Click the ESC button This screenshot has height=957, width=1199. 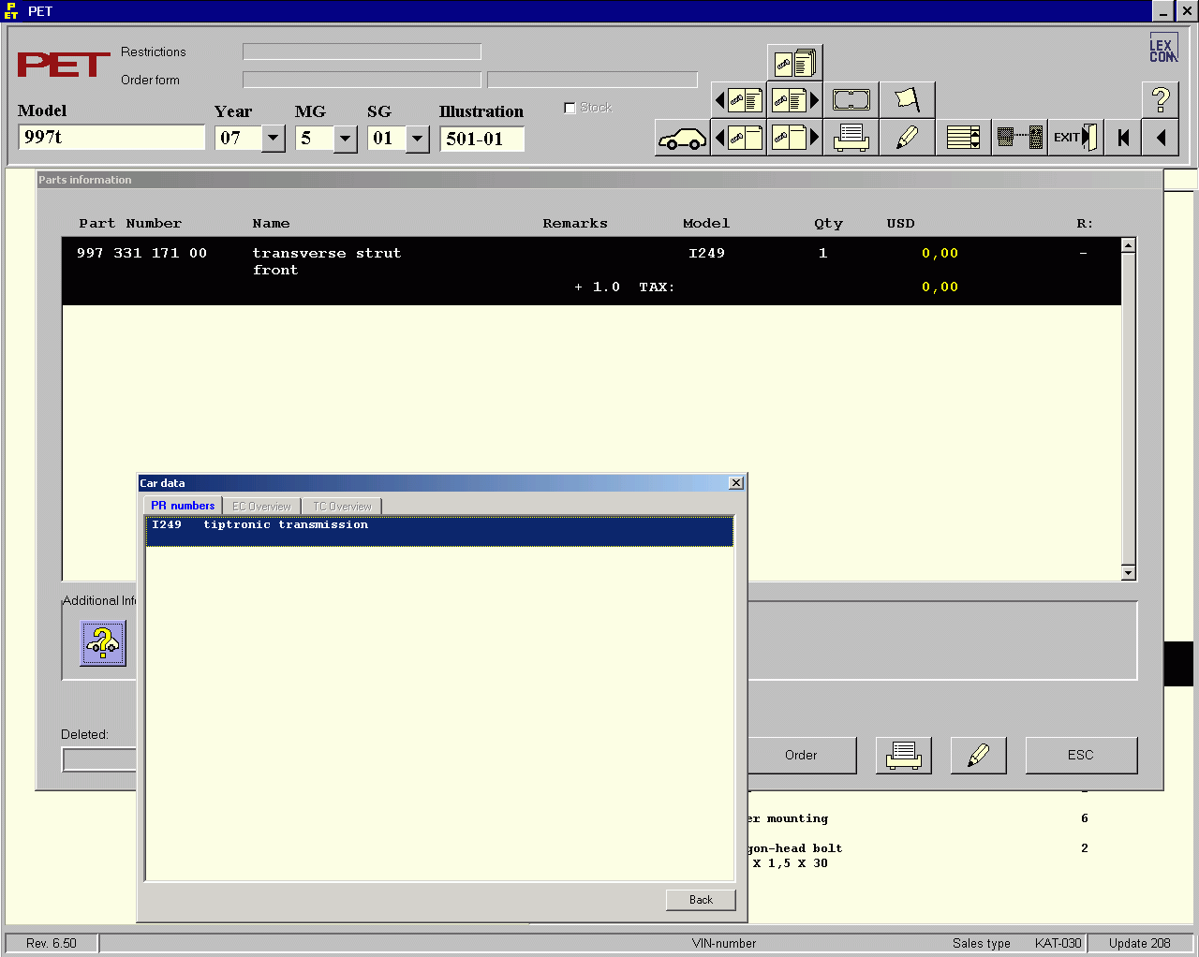tap(1081, 755)
